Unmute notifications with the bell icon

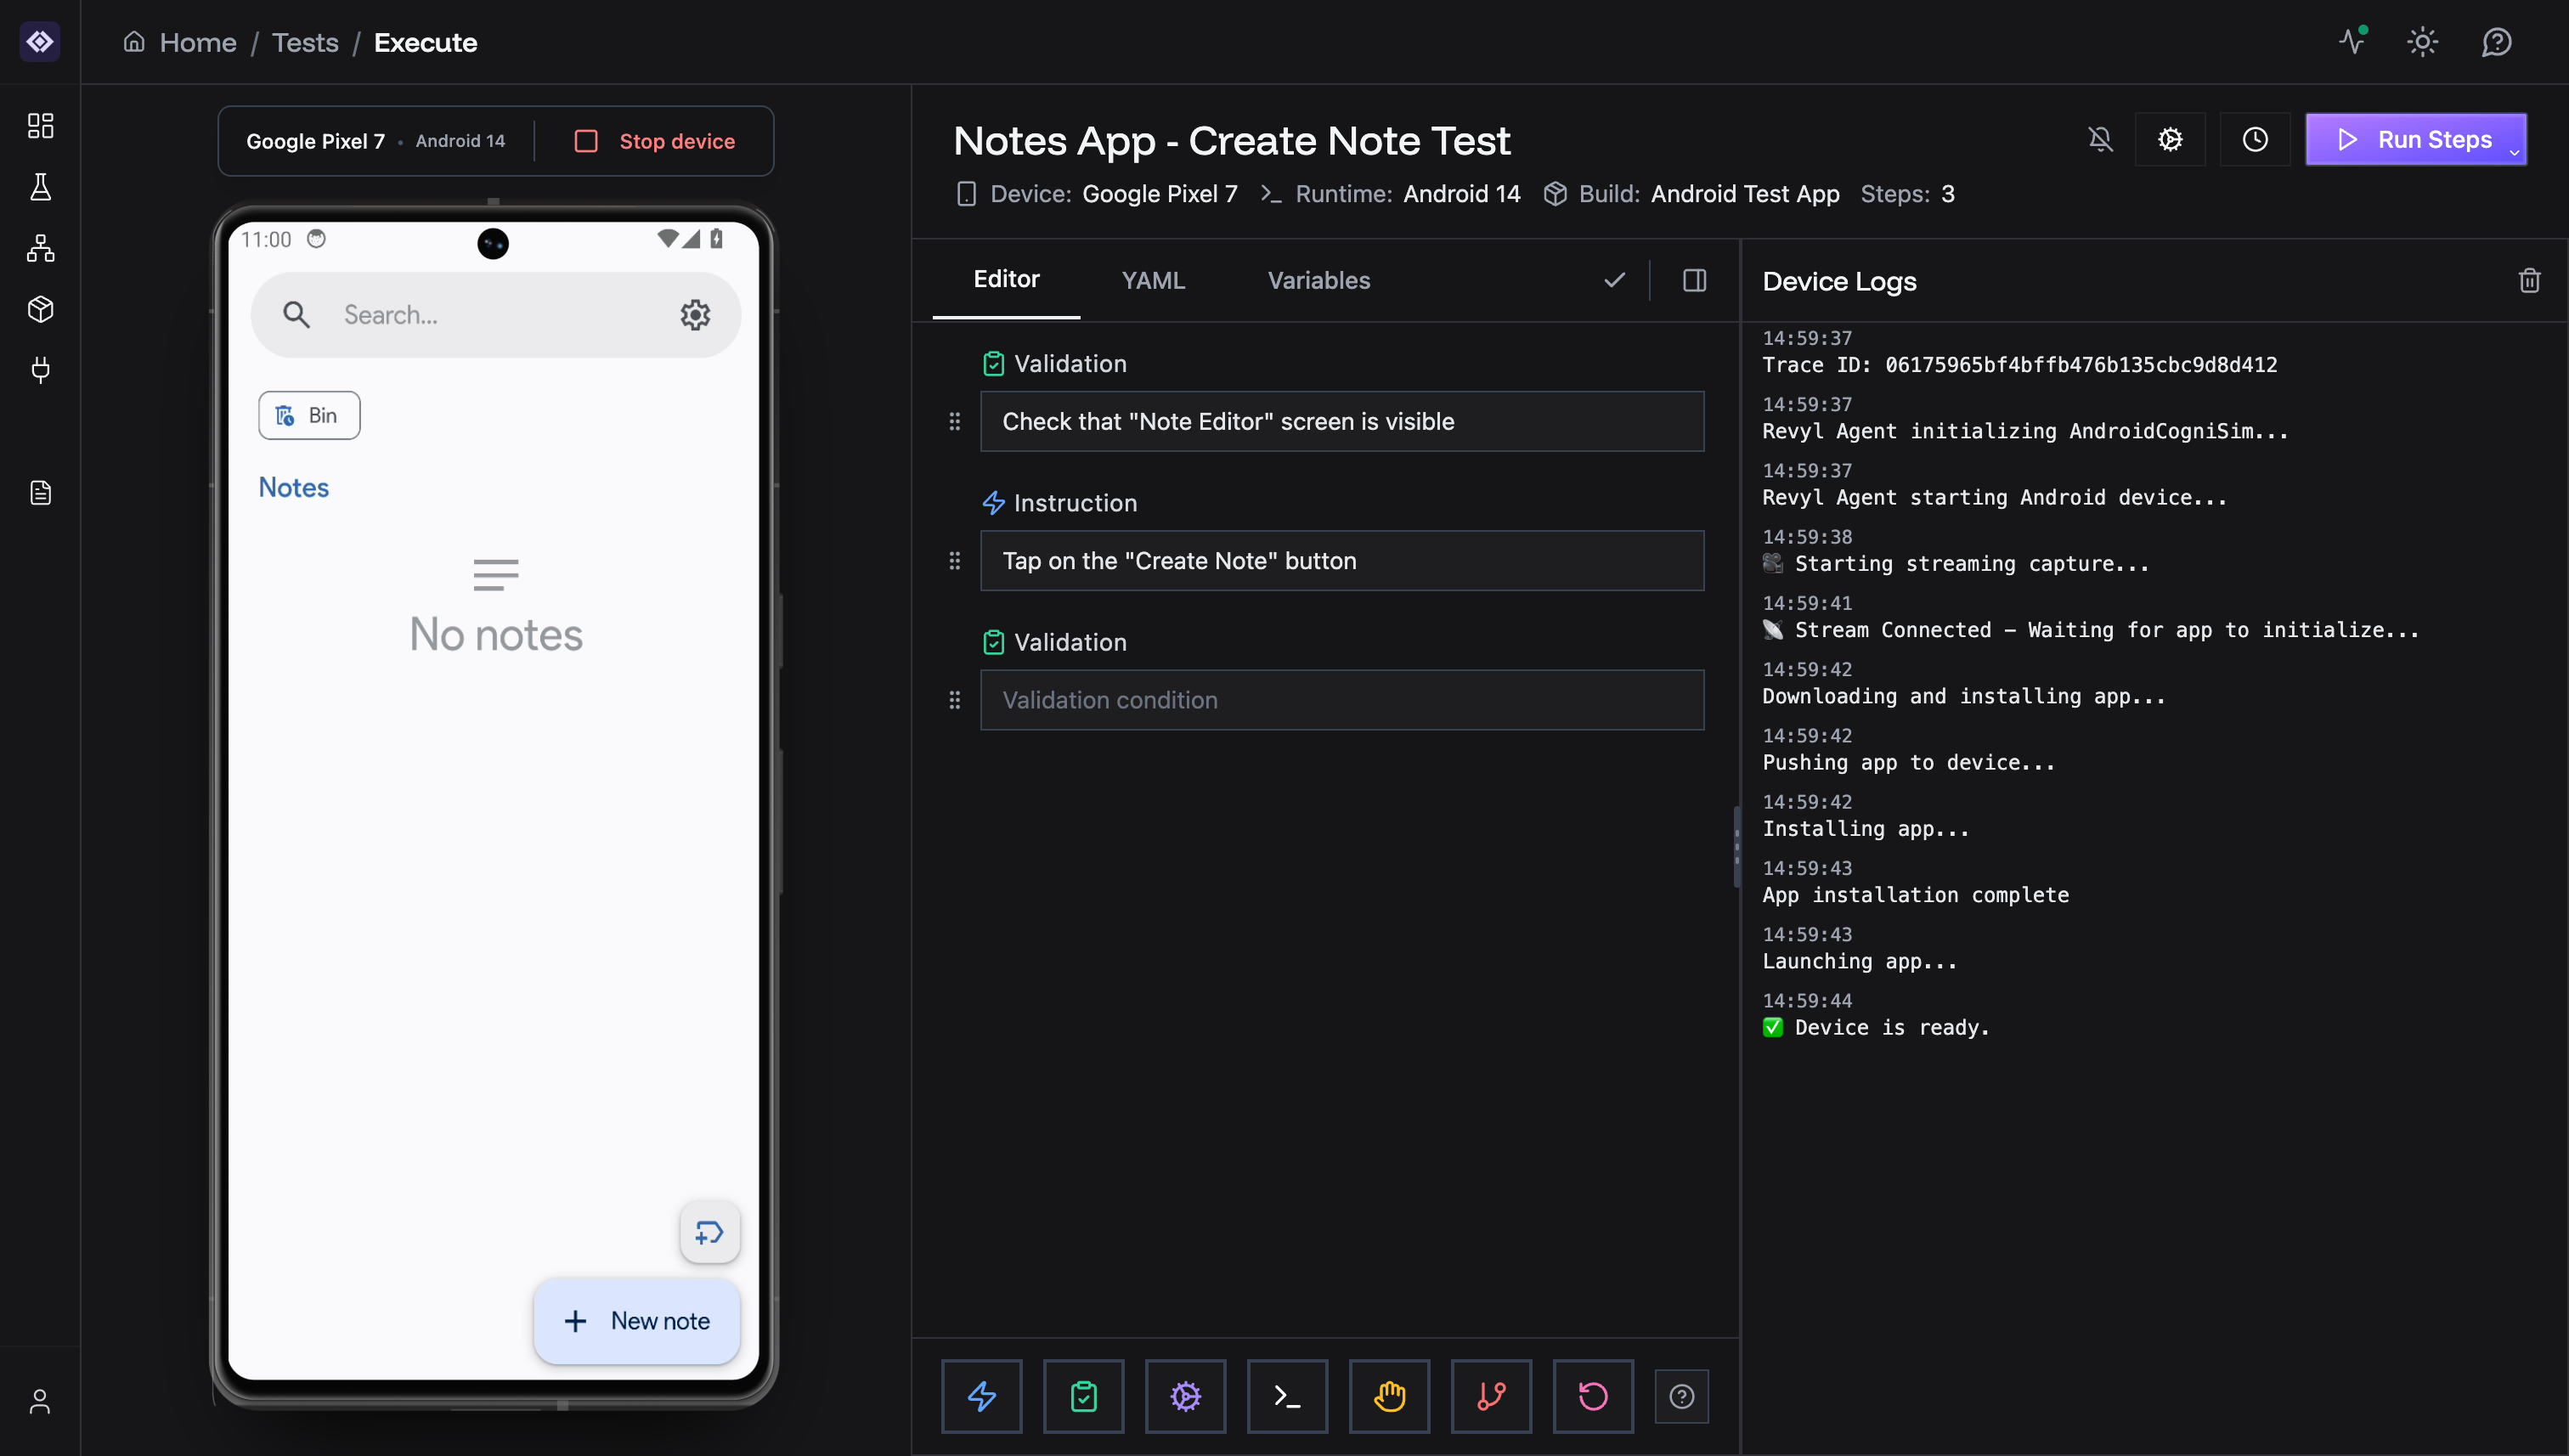pyautogui.click(x=2100, y=139)
